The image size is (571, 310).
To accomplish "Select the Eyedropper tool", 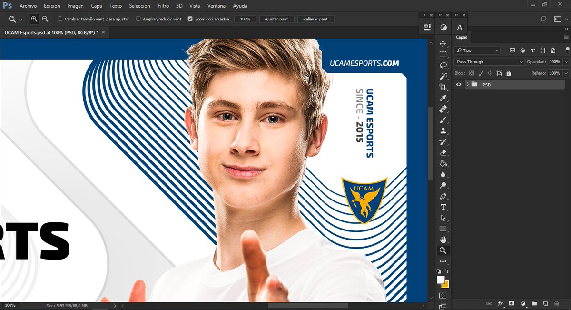I will (x=443, y=98).
